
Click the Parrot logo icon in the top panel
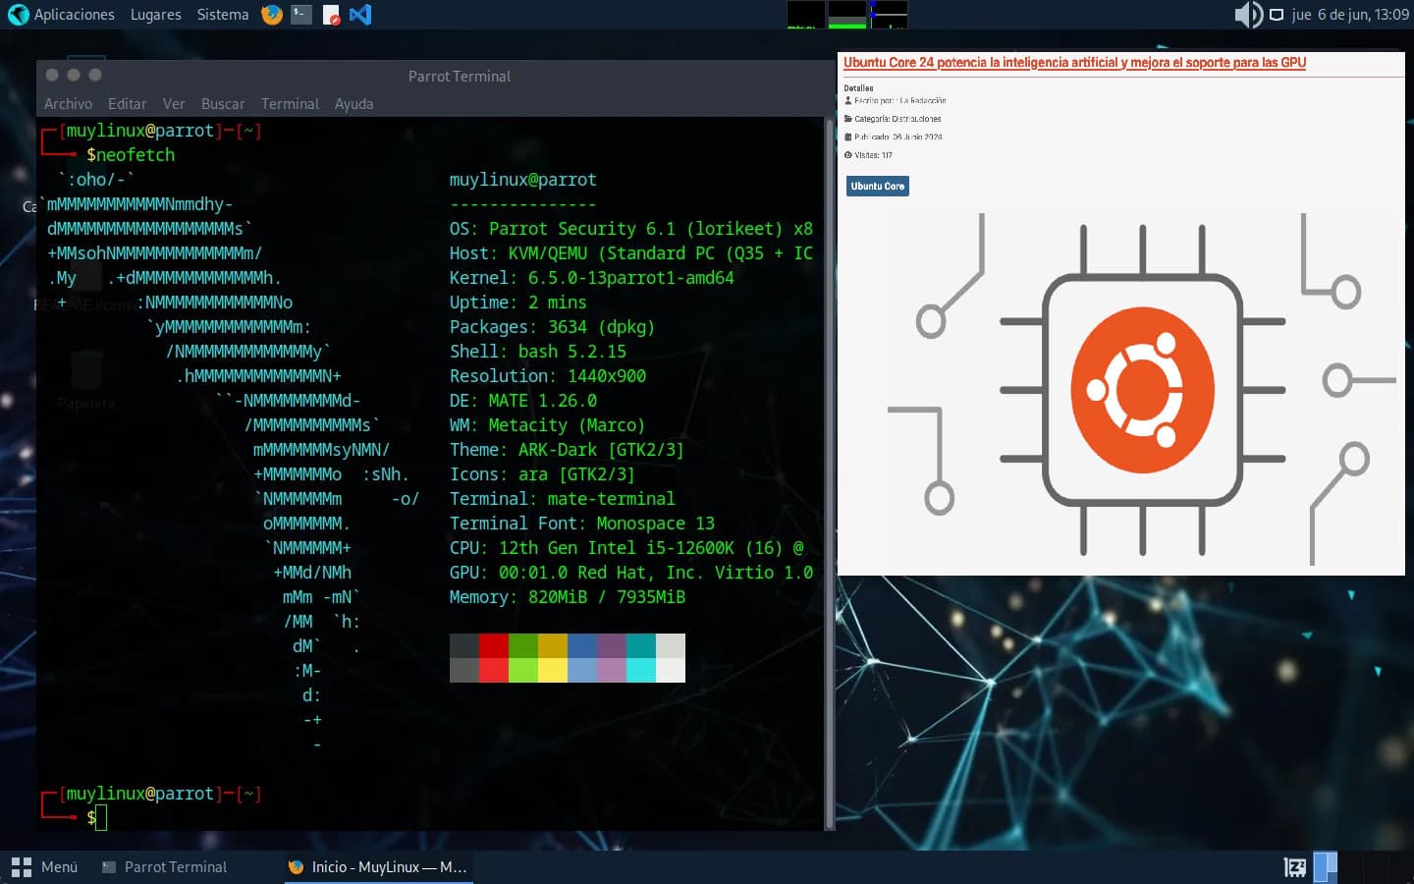point(18,15)
